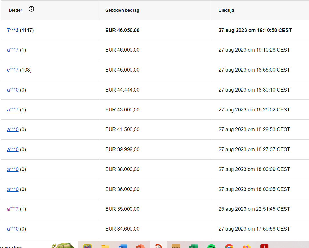Viewport: 309px width, 248px height.
Task: Open Google Chrome from the taskbar
Action: click(x=229, y=246)
